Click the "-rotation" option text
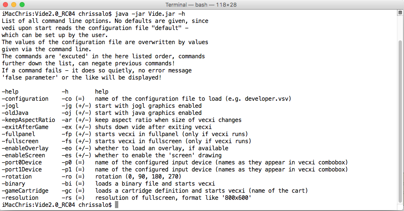The width and height of the screenshot is (404, 211). coord(17,176)
